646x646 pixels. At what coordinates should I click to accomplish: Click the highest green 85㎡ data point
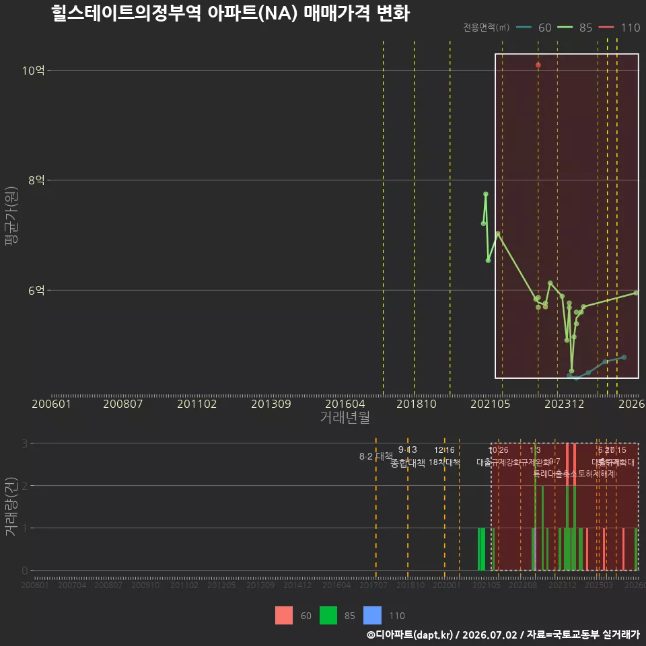486,194
